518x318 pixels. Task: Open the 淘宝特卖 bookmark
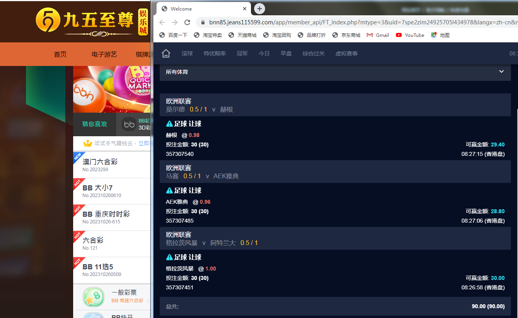tap(208, 35)
